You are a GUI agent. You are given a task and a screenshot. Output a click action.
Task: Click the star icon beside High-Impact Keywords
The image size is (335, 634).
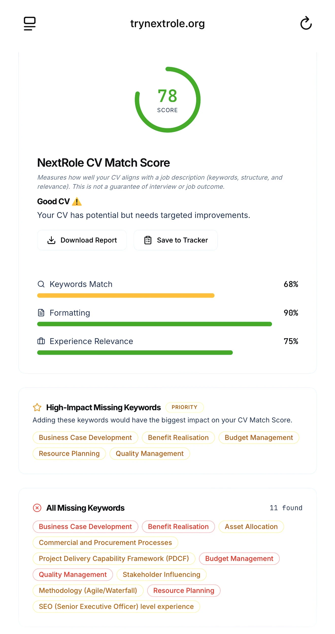[x=37, y=407]
